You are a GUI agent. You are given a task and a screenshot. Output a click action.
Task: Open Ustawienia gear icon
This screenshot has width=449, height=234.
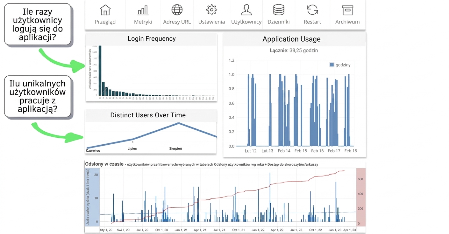tap(211, 10)
